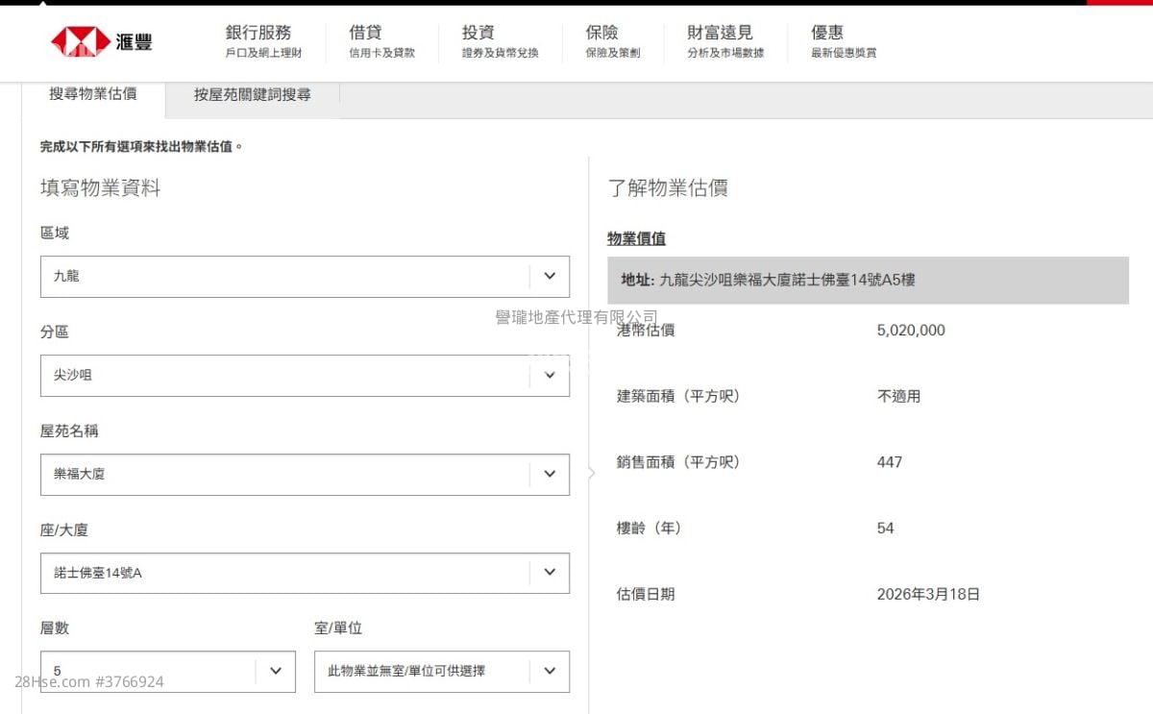
Task: Click the grey address banner showing 諾士佛臺14號A5樓
Action: point(865,280)
